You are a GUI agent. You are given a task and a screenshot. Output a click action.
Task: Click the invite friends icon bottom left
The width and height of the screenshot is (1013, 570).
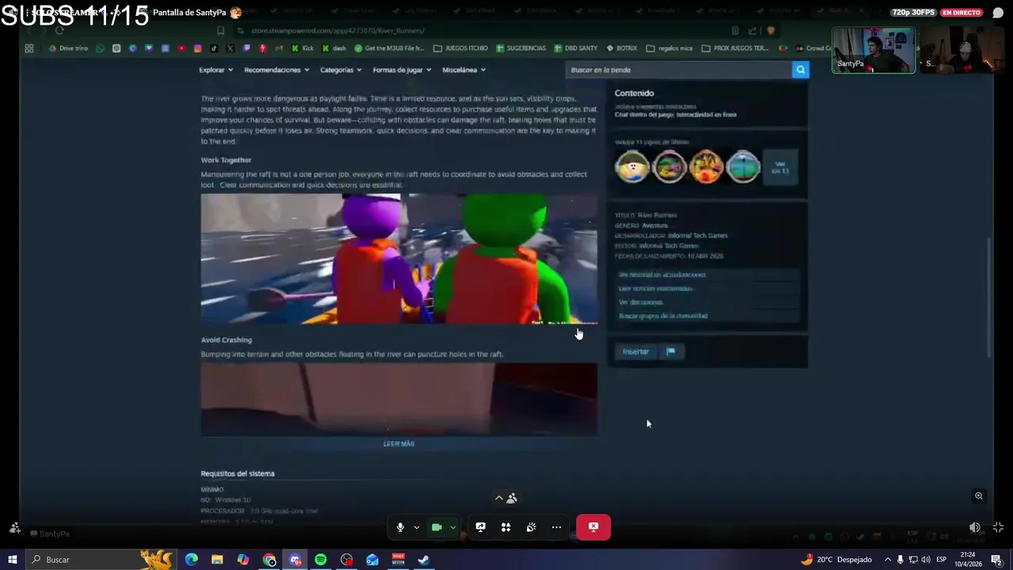tap(15, 528)
